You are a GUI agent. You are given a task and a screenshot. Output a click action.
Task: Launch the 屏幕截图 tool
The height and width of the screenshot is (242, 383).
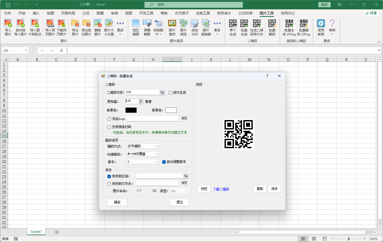pyautogui.click(x=147, y=27)
